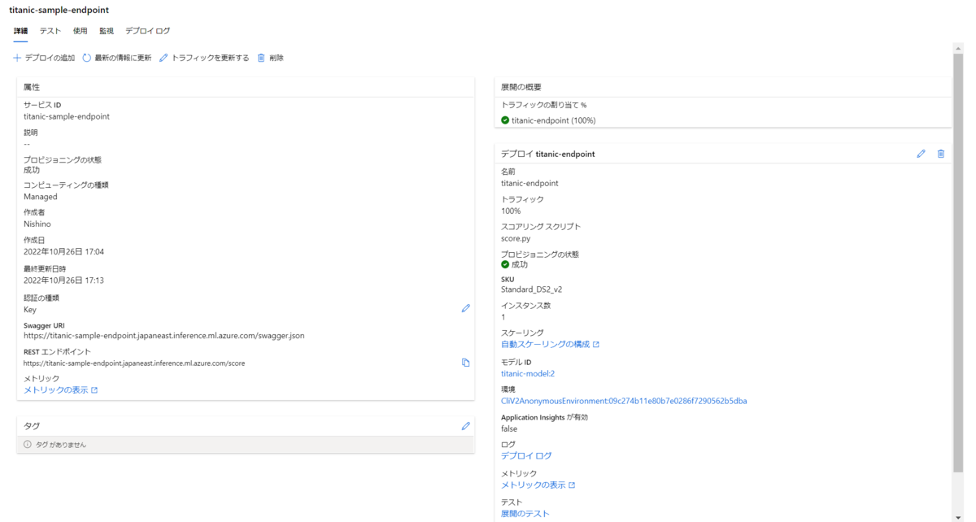Click external link icon after deployment メトリックの表示

tap(572, 485)
